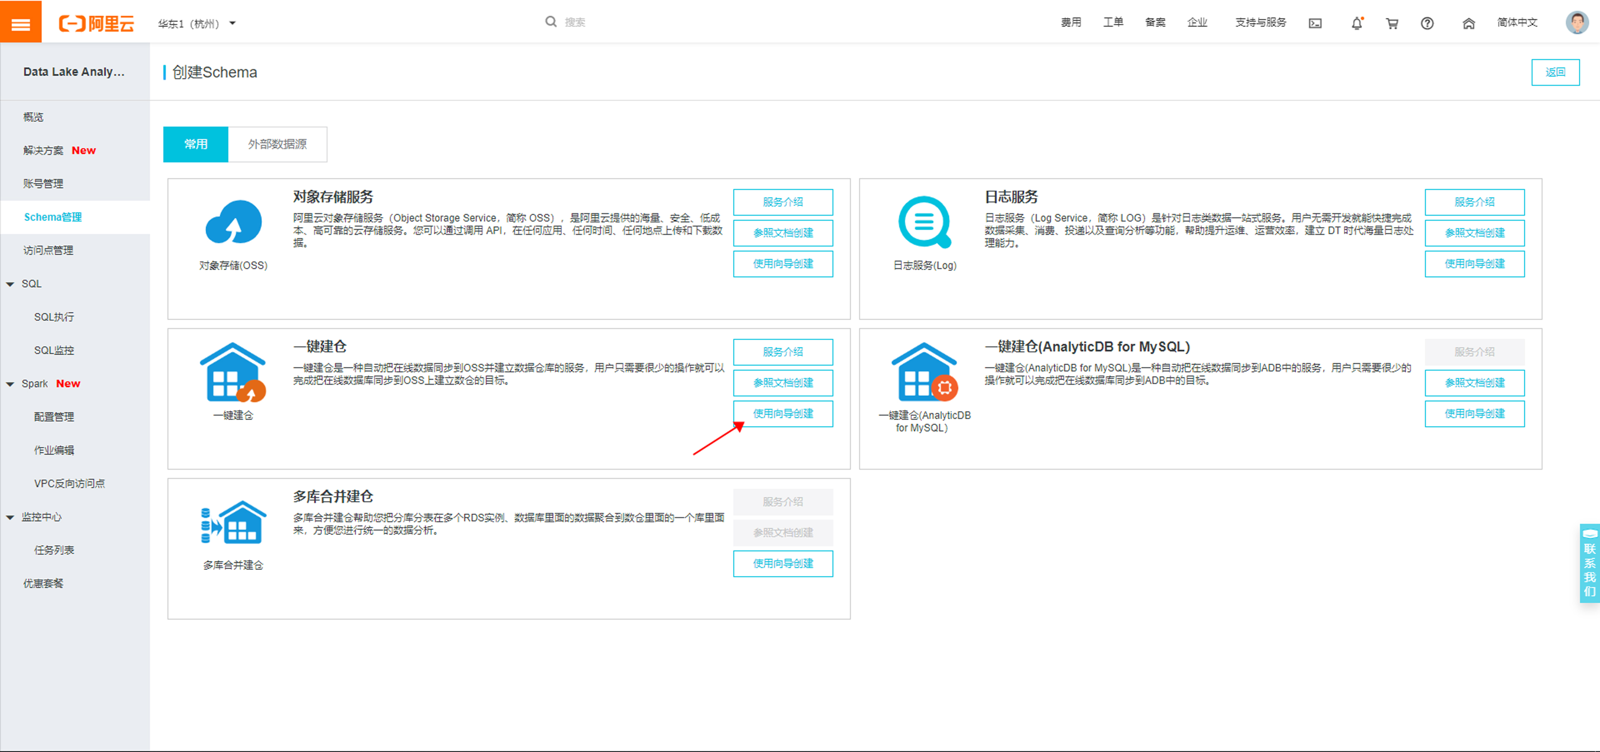The width and height of the screenshot is (1600, 752).
Task: Open 作业编辑 under Spark
Action: pyautogui.click(x=54, y=451)
